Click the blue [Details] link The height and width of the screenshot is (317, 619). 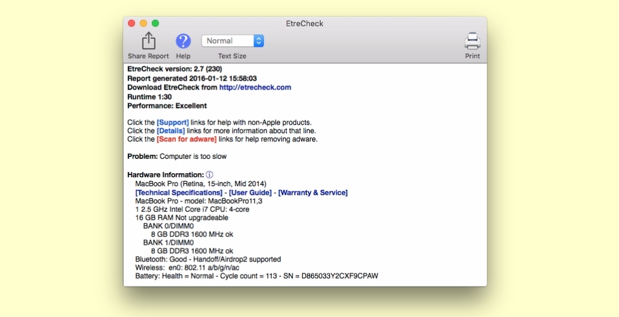tap(170, 131)
